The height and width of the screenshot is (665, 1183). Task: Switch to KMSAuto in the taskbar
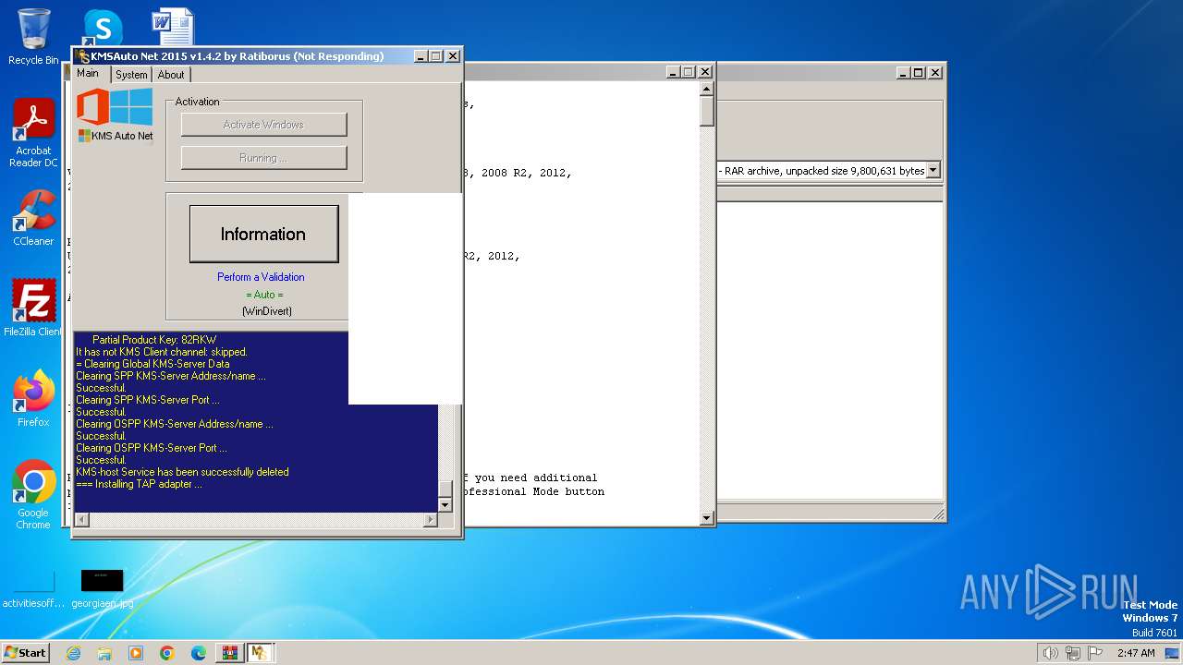tap(259, 653)
